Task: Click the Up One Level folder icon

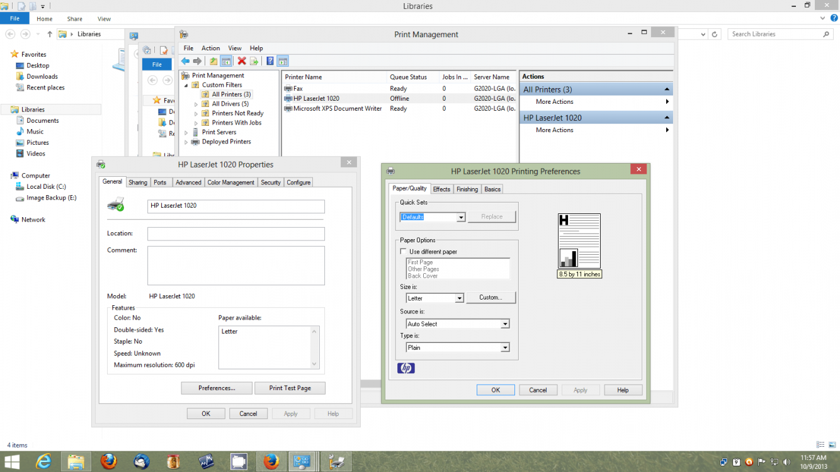Action: 213,61
